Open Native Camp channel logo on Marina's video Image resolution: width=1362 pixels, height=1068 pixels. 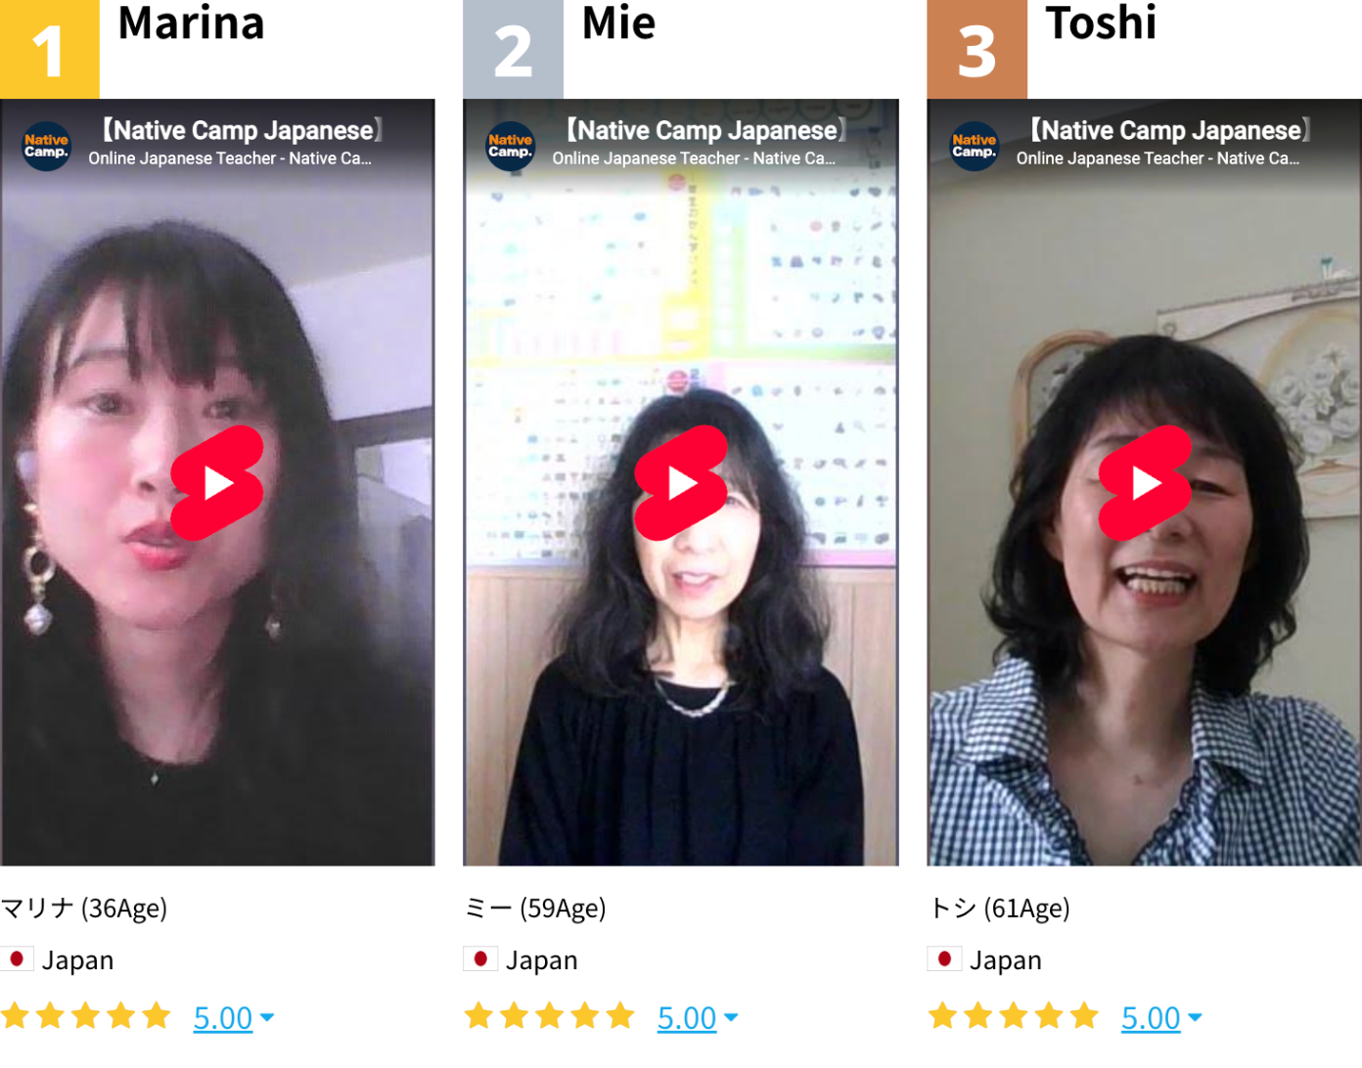point(47,146)
